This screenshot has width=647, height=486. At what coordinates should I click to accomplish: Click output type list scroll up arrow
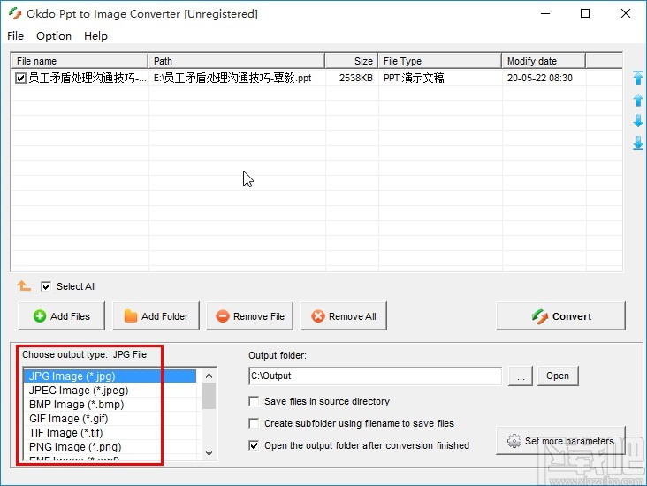click(x=209, y=376)
